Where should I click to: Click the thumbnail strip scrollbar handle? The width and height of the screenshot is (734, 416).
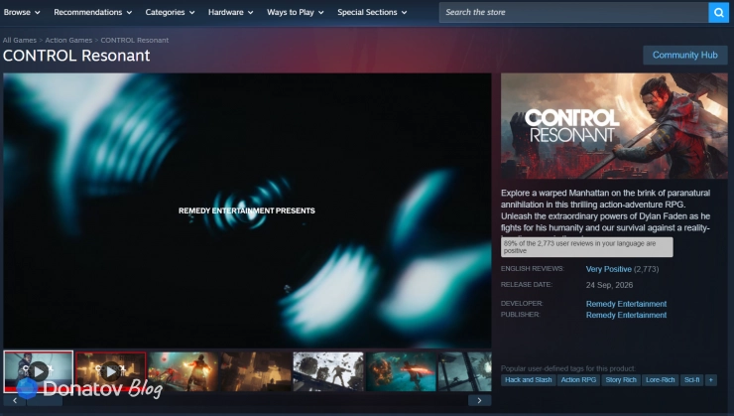(45, 400)
